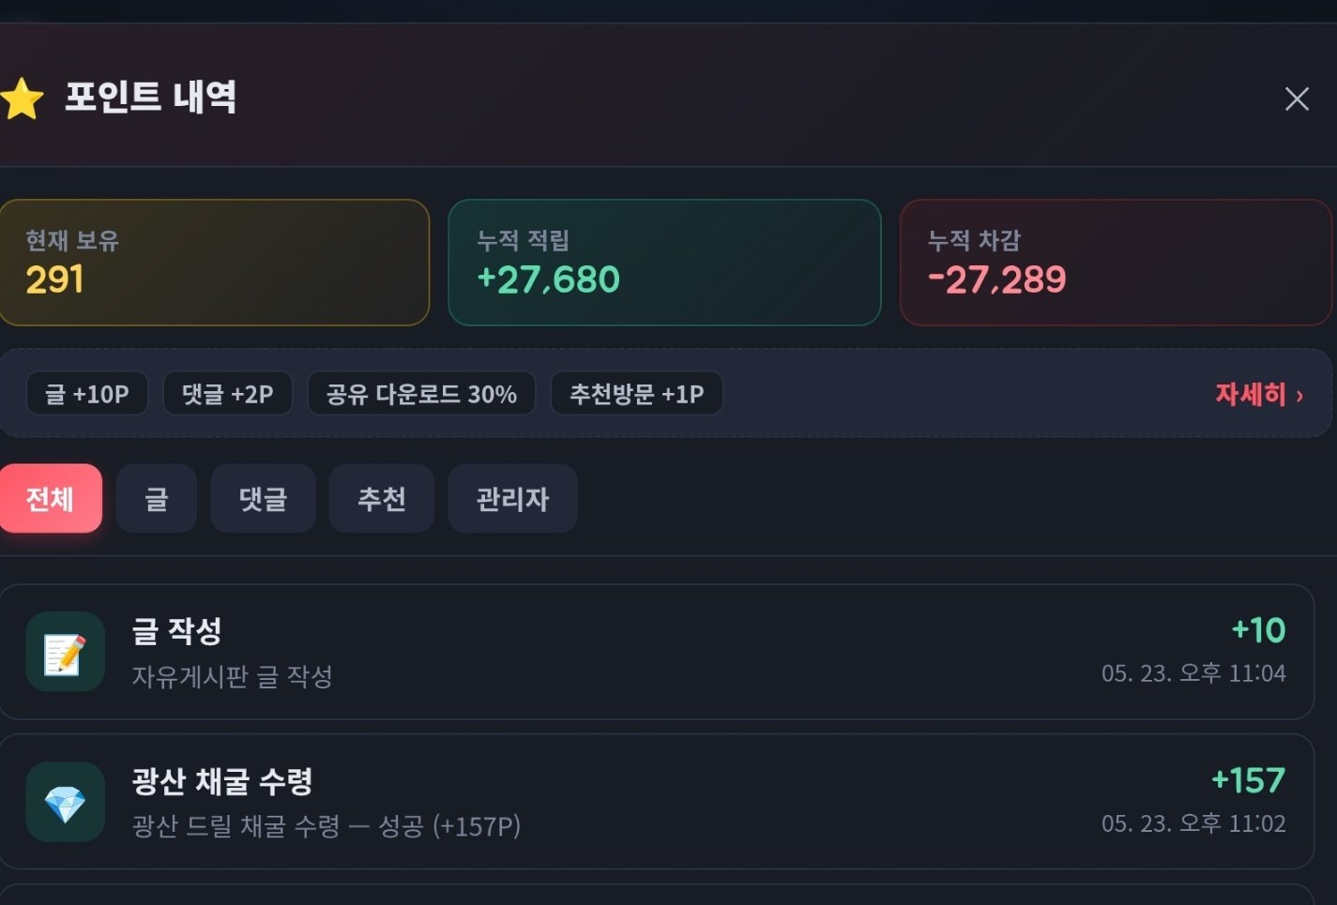Image resolution: width=1337 pixels, height=905 pixels.
Task: Open the 관리자 filter tab
Action: click(512, 498)
